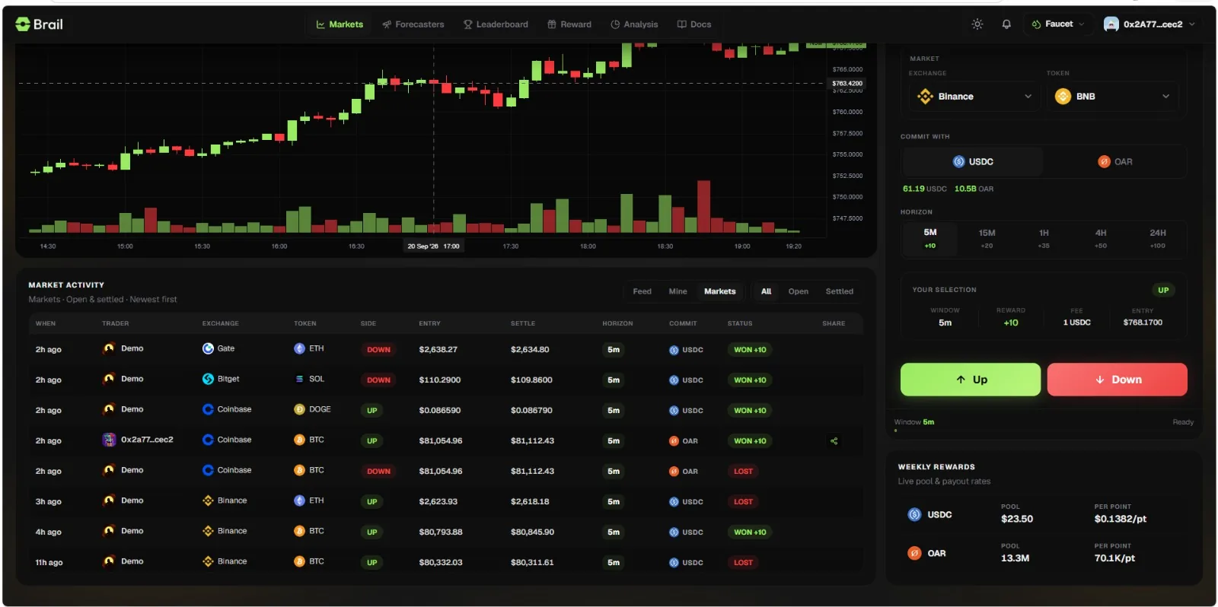Click the Brail logo icon

click(23, 24)
